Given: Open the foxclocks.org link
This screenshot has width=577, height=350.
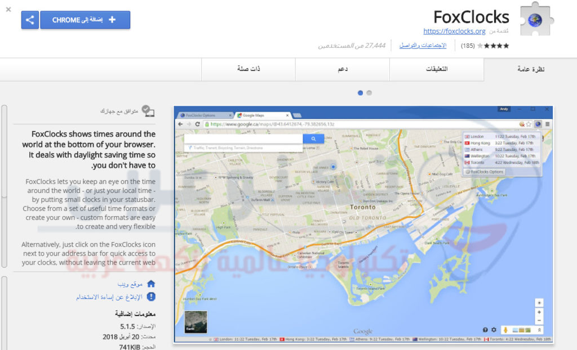Looking at the screenshot, I should pyautogui.click(x=454, y=32).
